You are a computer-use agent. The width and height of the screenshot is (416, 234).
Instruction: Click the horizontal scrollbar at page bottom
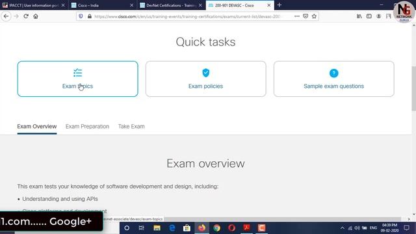(283, 219)
